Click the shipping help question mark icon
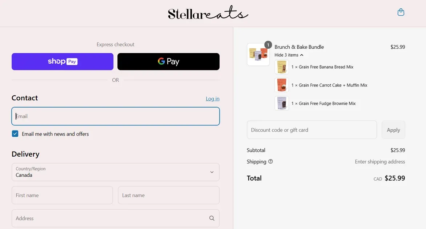 click(270, 161)
